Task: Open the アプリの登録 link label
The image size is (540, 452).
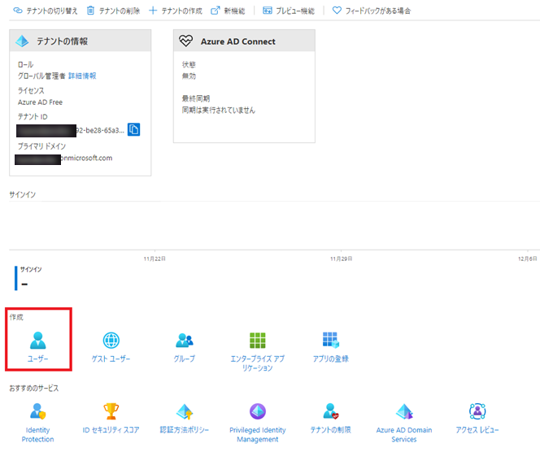Action: pyautogui.click(x=331, y=359)
